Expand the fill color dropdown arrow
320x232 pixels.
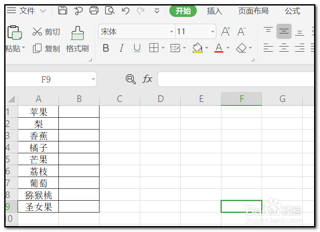(x=207, y=48)
